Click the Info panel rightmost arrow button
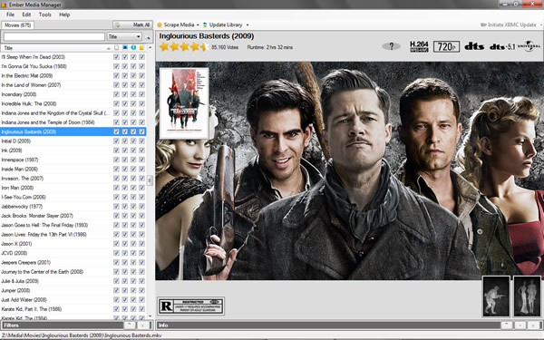Viewport: 544px width, 340px height. [533, 325]
